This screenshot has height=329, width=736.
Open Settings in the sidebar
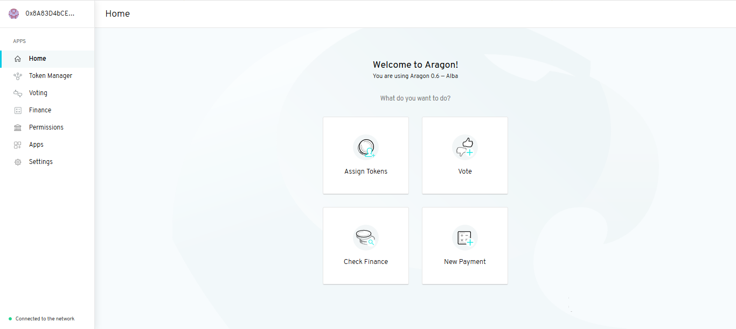(41, 162)
